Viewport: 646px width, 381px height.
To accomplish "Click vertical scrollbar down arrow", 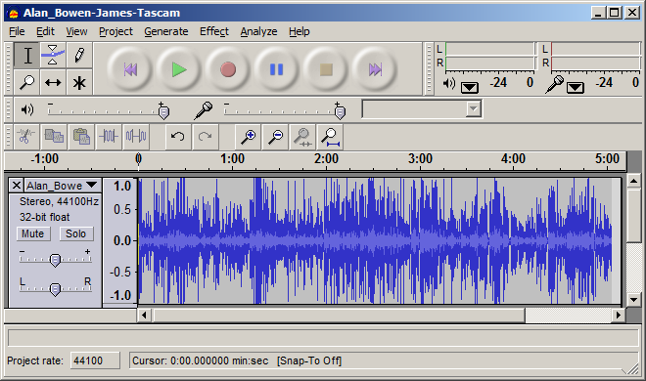I will coord(633,300).
